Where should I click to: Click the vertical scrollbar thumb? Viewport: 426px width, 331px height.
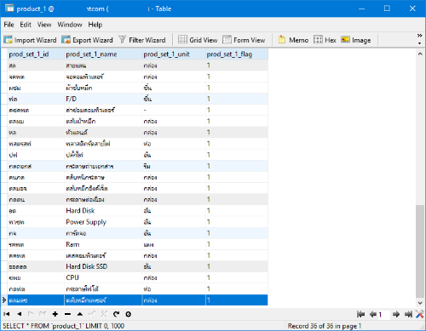tap(420, 251)
